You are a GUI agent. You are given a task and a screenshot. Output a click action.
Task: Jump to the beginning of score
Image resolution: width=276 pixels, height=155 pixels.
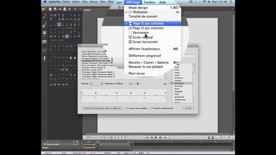point(147,137)
